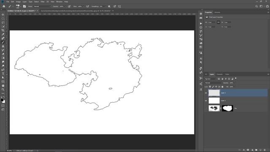This screenshot has height=152, width=270.
Task: Filter layers by adjustment layers
Action: 222,79
